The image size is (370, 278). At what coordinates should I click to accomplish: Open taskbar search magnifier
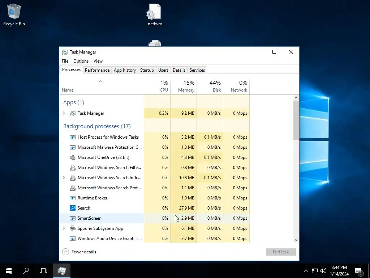point(26,271)
